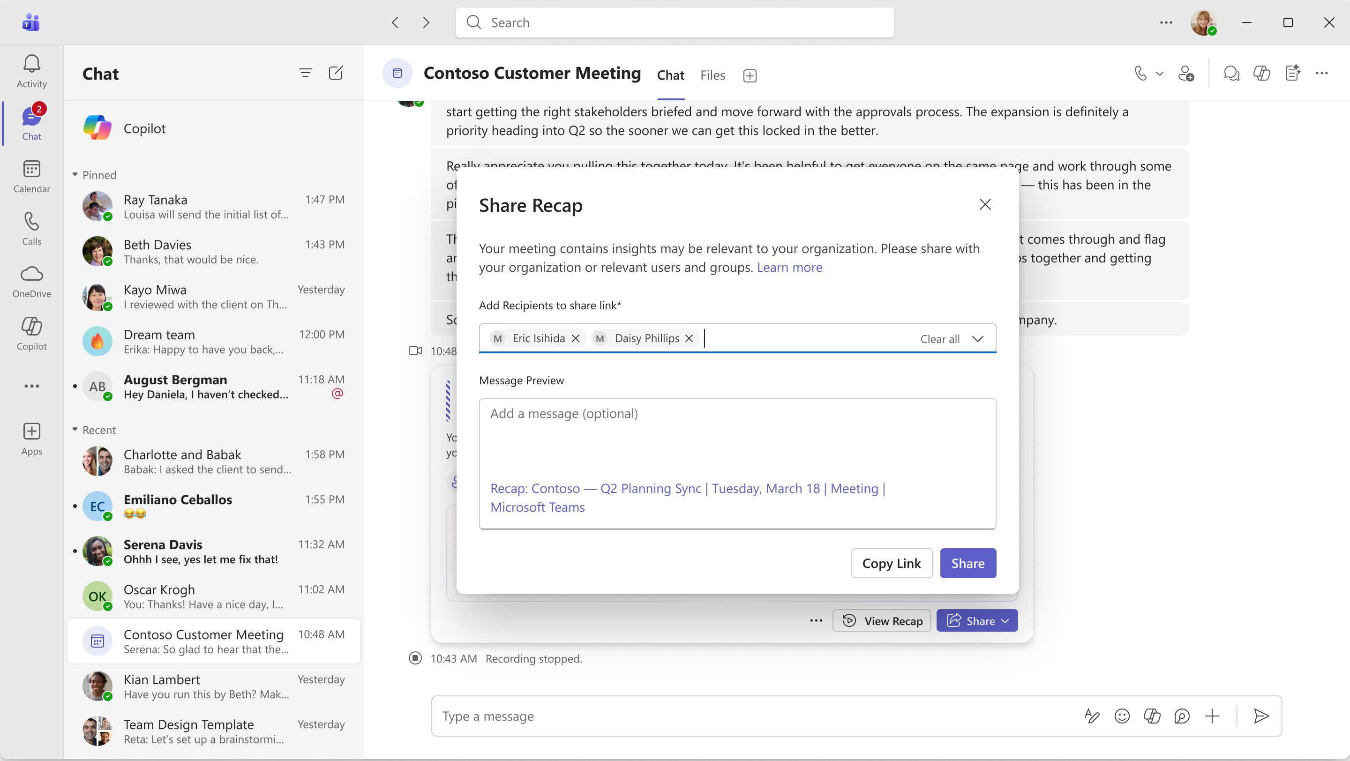Open chat with Oscar Krogh
This screenshot has height=761, width=1350.
tap(214, 597)
